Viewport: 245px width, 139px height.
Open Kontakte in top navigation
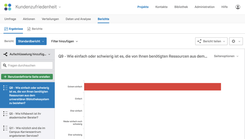click(x=161, y=7)
